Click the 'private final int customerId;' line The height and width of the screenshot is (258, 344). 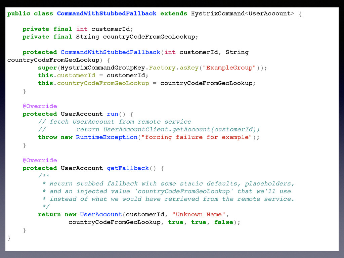[78, 29]
